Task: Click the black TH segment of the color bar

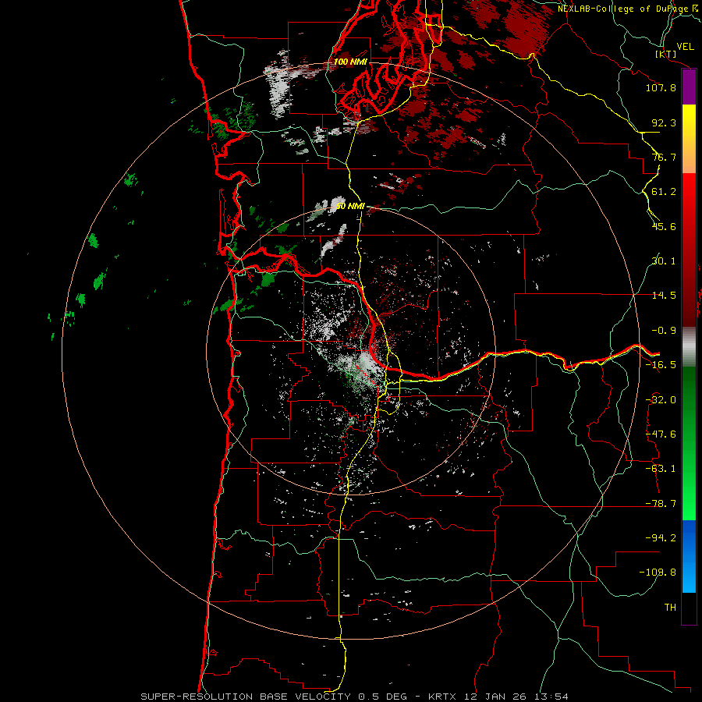Action: click(689, 608)
